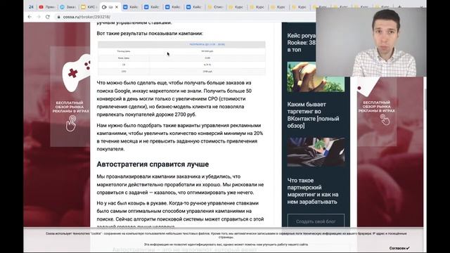
Task: Focus the cossa.ru address bar
Action: click(x=184, y=17)
